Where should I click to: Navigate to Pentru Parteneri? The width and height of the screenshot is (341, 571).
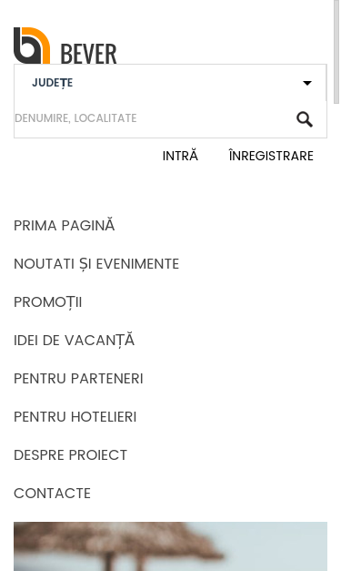coord(78,378)
